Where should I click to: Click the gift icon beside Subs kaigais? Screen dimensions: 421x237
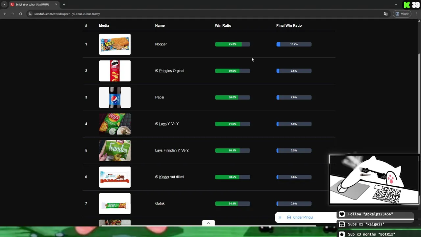[x=342, y=224]
